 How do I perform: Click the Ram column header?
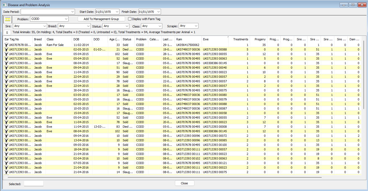click(188, 39)
